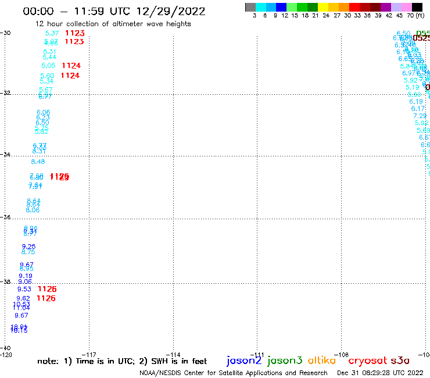The width and height of the screenshot is (430, 378).
Task: Select the wave height value 8.06
Action: (33, 210)
